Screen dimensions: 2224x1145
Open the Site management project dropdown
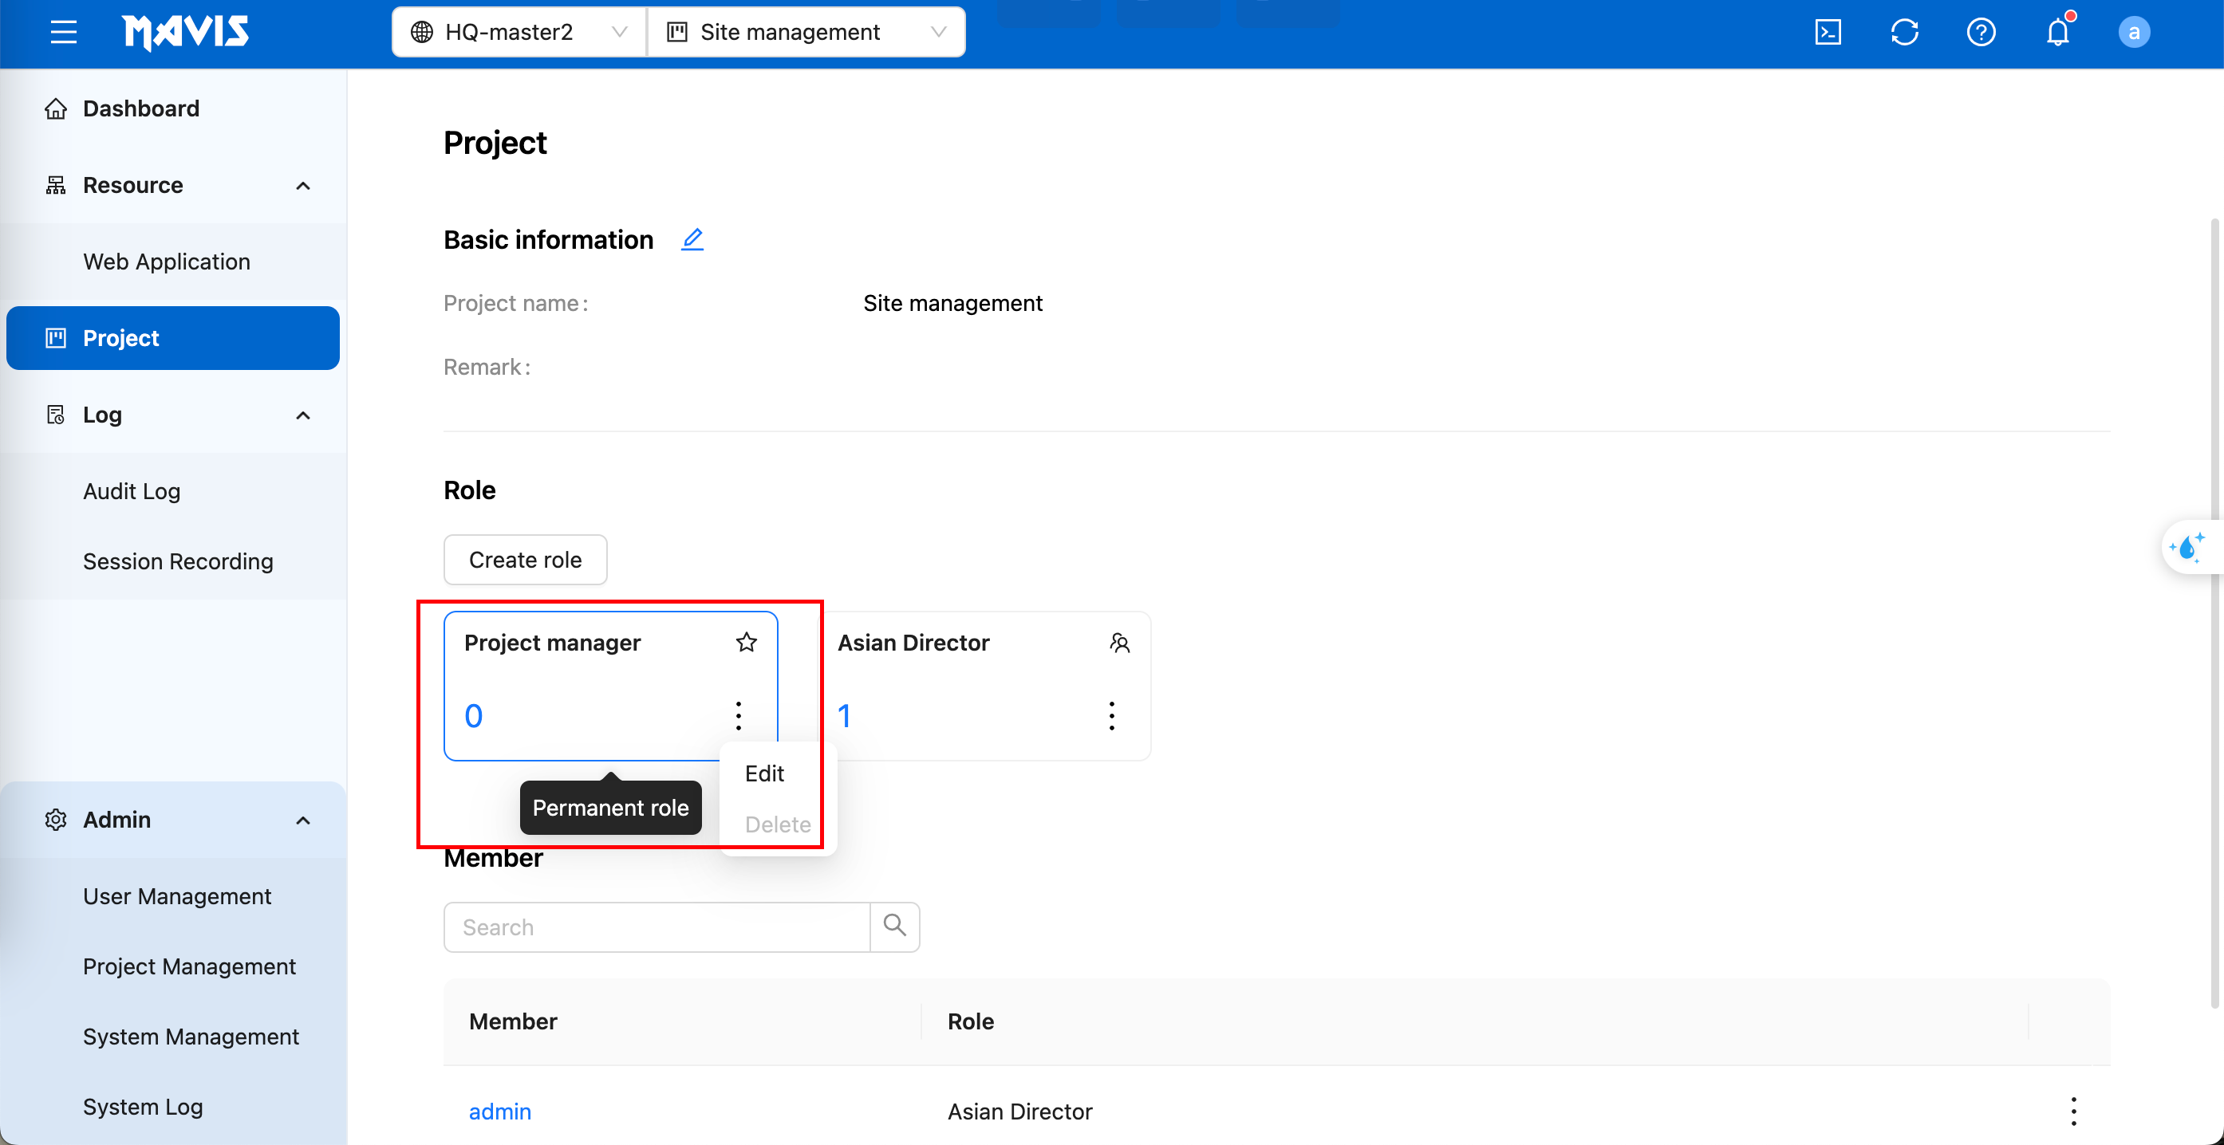[806, 32]
